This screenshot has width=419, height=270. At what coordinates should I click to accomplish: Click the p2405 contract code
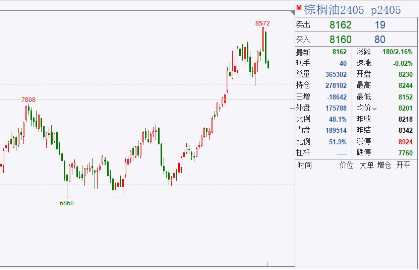(x=386, y=10)
